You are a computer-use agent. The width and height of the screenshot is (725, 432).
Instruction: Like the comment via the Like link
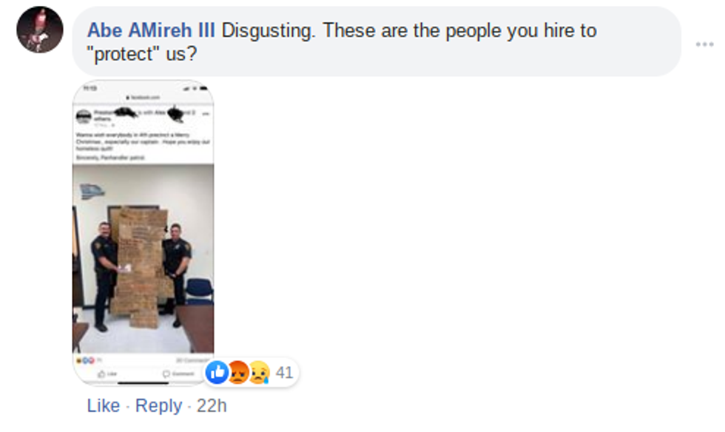click(104, 405)
